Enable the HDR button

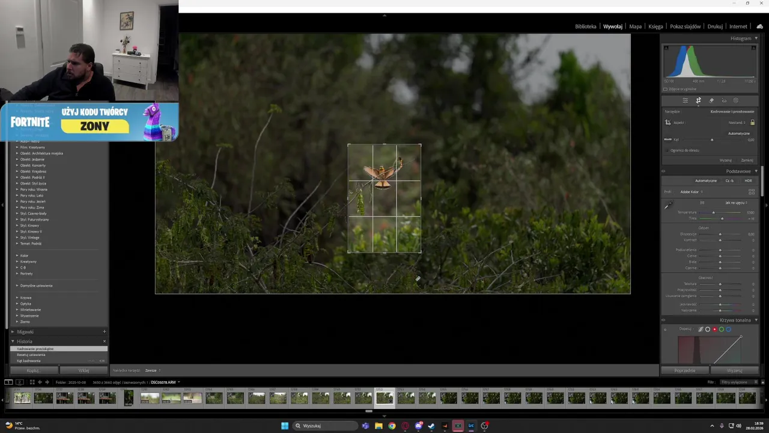[x=748, y=180]
